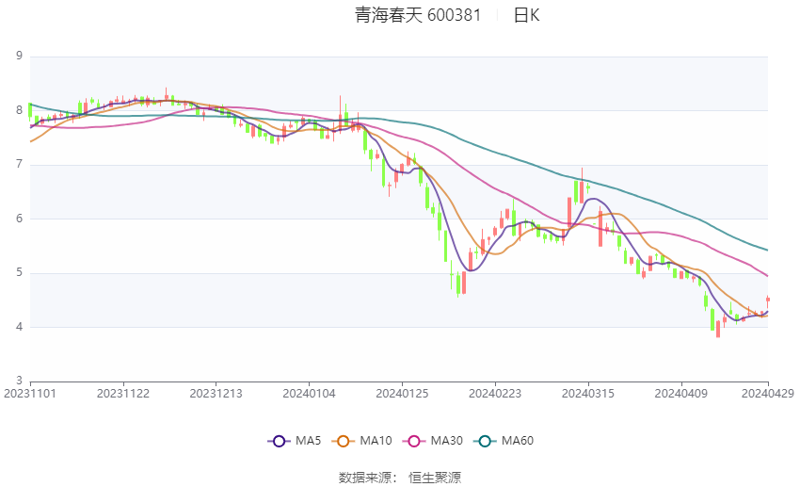Toggle the MA10 orange legend marker
This screenshot has width=800, height=487.
point(344,441)
